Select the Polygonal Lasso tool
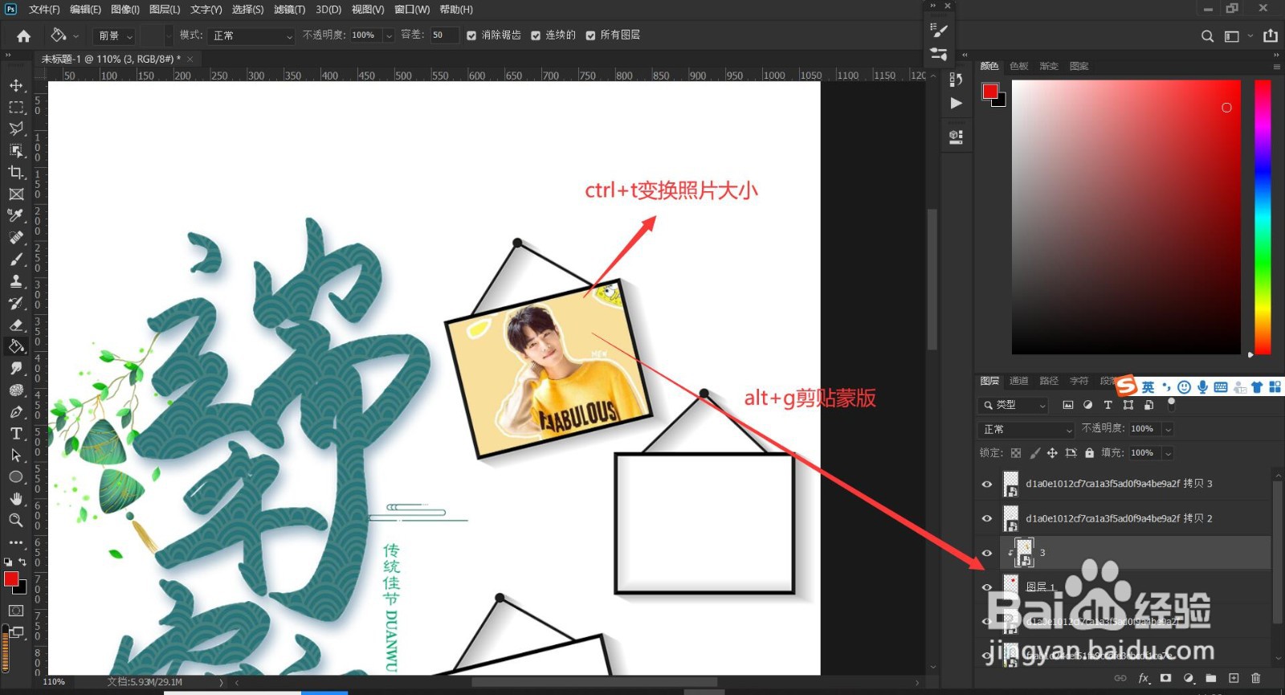Screen dimensions: 1285x695 [16, 129]
